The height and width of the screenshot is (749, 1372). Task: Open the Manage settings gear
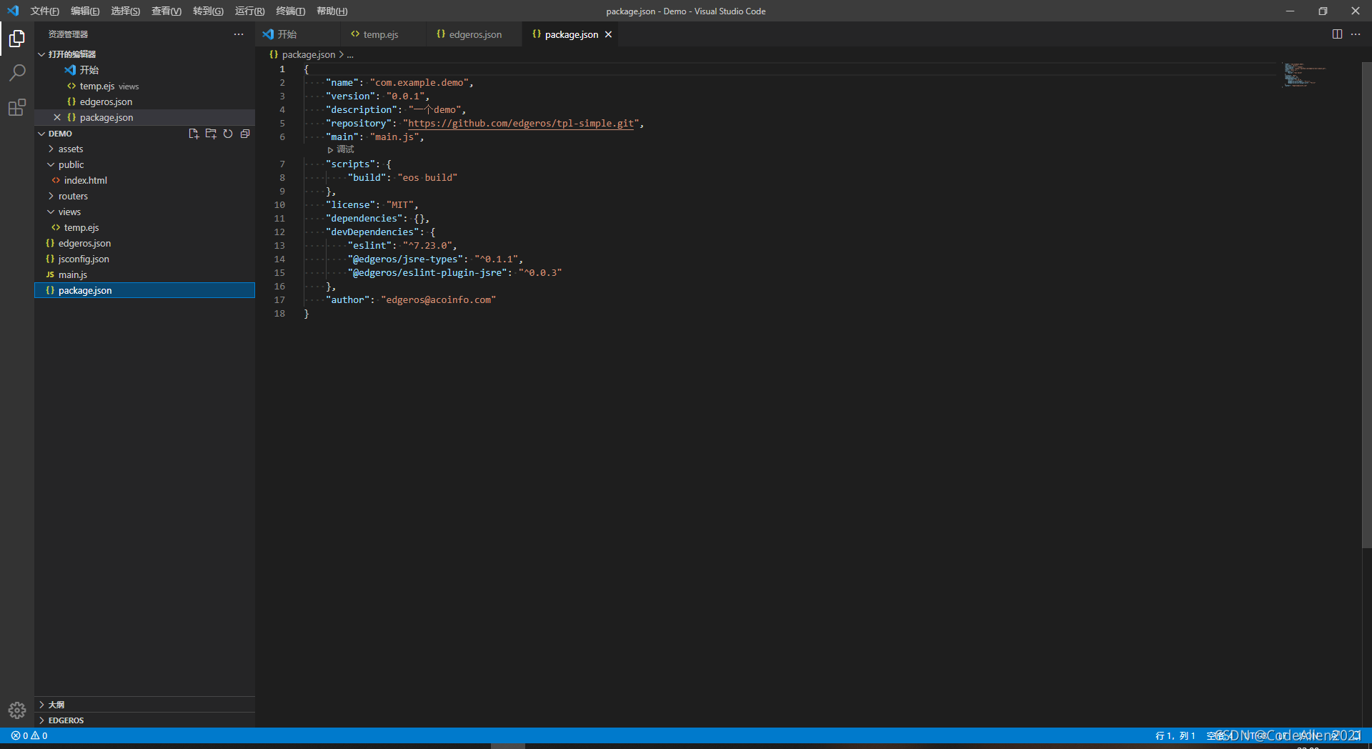[x=17, y=710]
